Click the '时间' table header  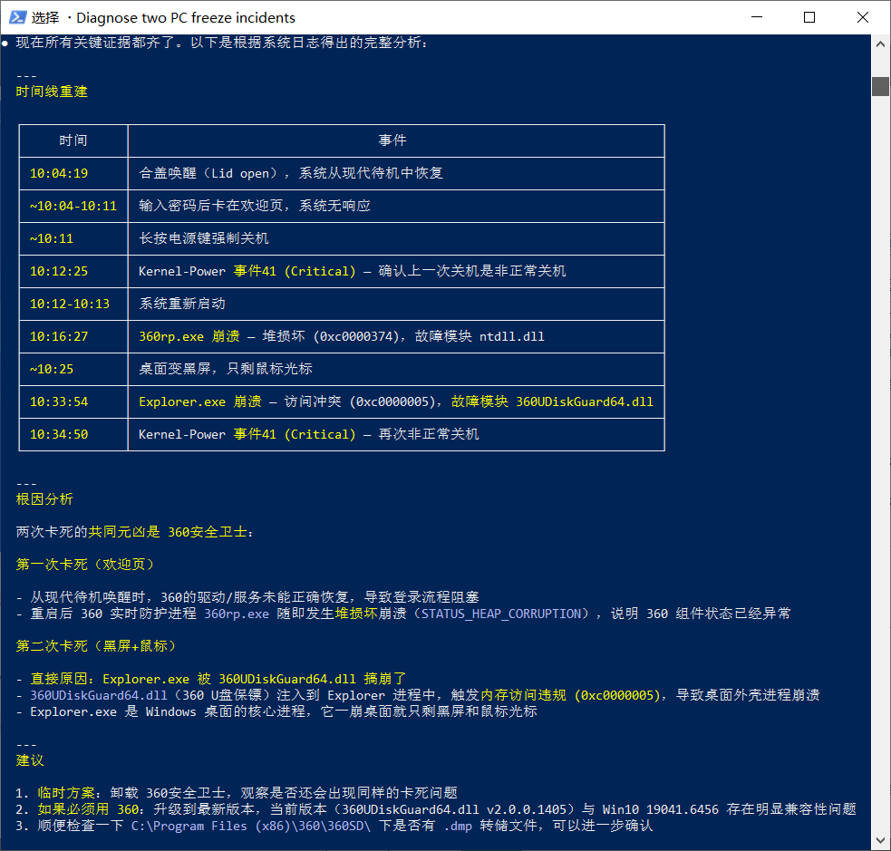click(x=73, y=140)
